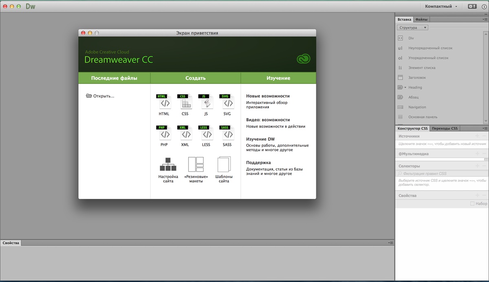Click the Creative Cloud logo icon
The height and width of the screenshot is (282, 489).
pyautogui.click(x=304, y=59)
